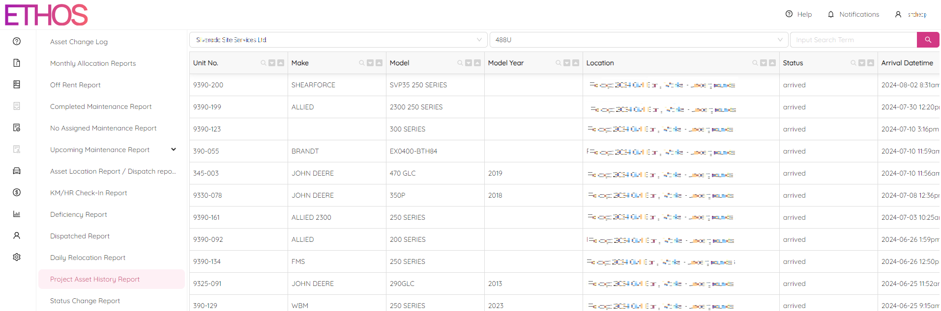Expand the Upcoming Maintenance Report chevron
Screen dimensions: 941x311
[x=174, y=150]
